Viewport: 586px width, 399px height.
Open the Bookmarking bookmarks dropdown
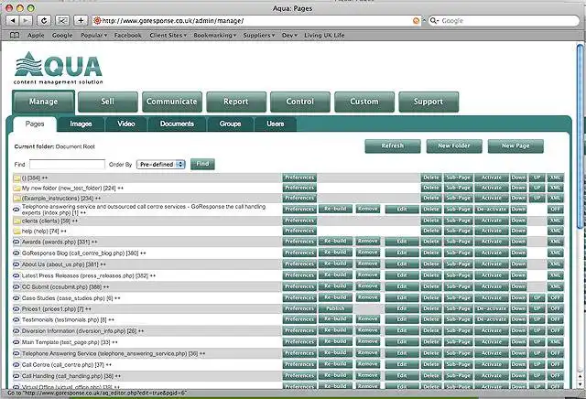click(215, 35)
